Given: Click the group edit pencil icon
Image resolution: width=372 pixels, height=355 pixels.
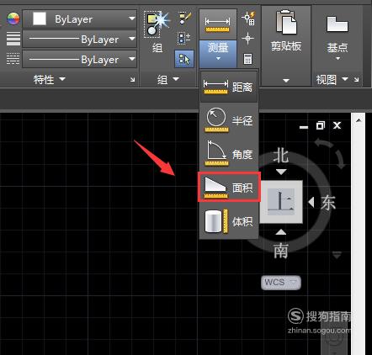Looking at the screenshot, I should pos(184,19).
